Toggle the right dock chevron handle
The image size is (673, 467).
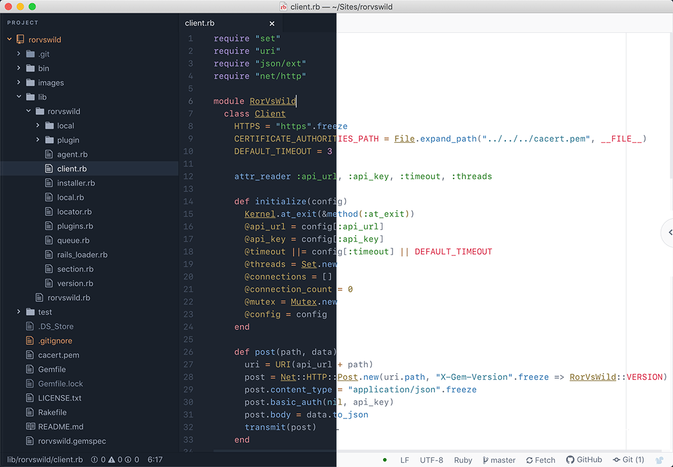pos(669,232)
